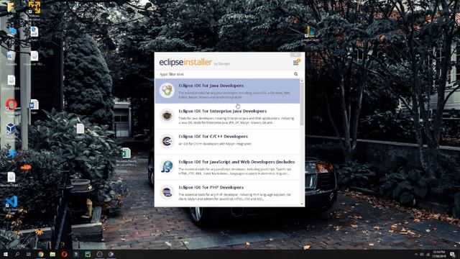460x259 pixels.
Task: Open Windows search from the taskbar
Action: [x=17, y=254]
